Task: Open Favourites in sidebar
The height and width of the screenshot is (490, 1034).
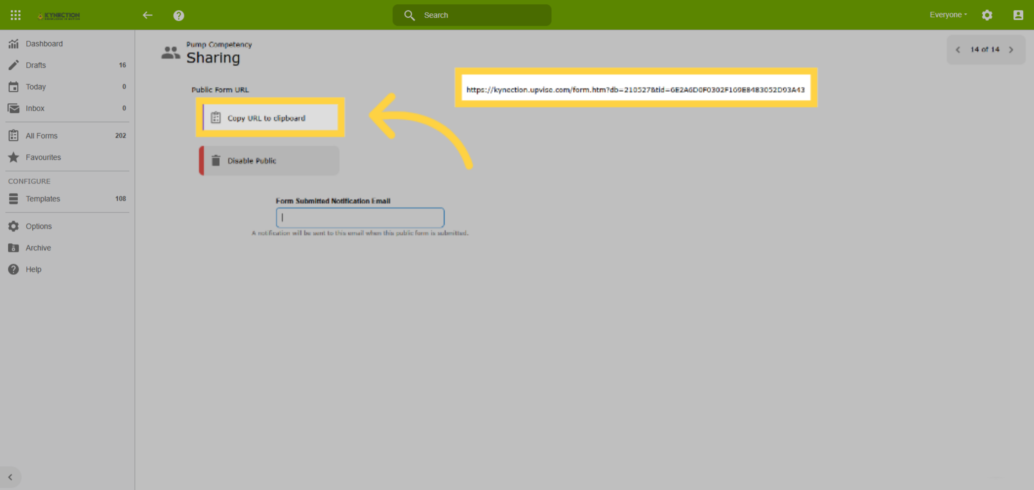Action: pos(67,157)
